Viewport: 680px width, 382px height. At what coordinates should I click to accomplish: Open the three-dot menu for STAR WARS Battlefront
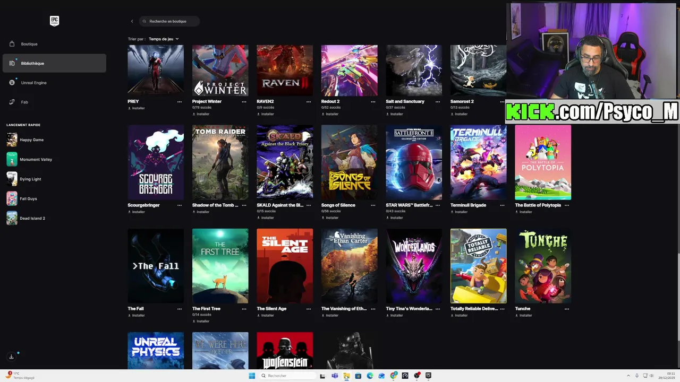click(438, 205)
